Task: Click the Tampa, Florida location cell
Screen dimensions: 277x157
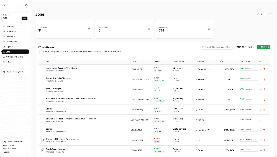Action: [203, 69]
